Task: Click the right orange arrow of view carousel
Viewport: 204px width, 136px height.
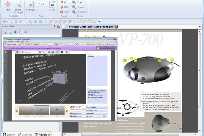Action: (x=67, y=111)
